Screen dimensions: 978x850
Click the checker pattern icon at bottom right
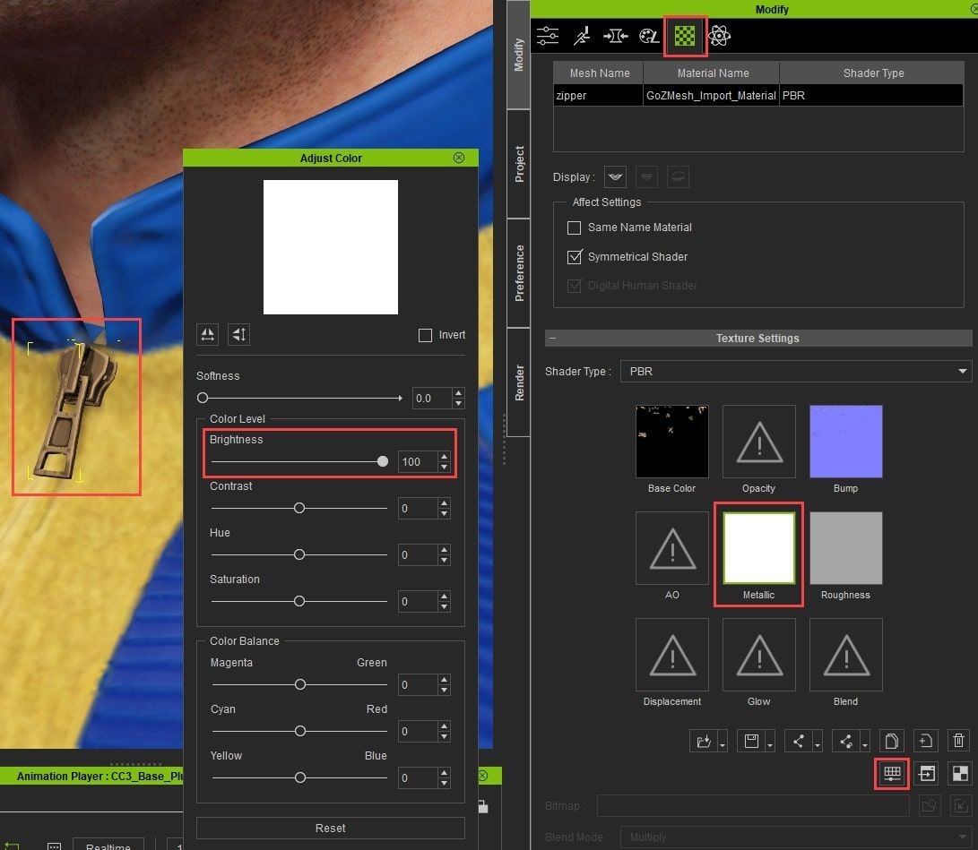point(959,773)
